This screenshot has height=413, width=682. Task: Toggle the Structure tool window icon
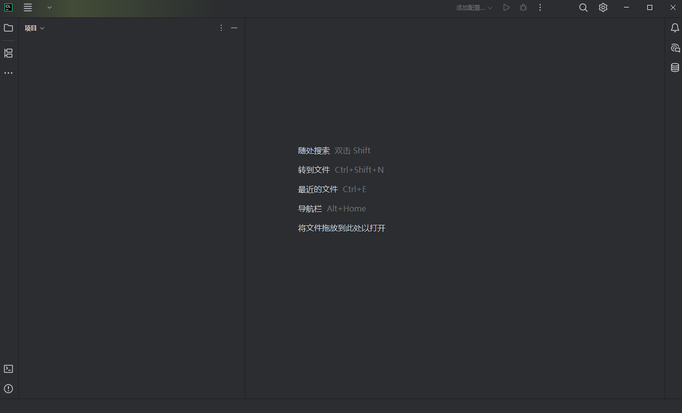click(8, 53)
